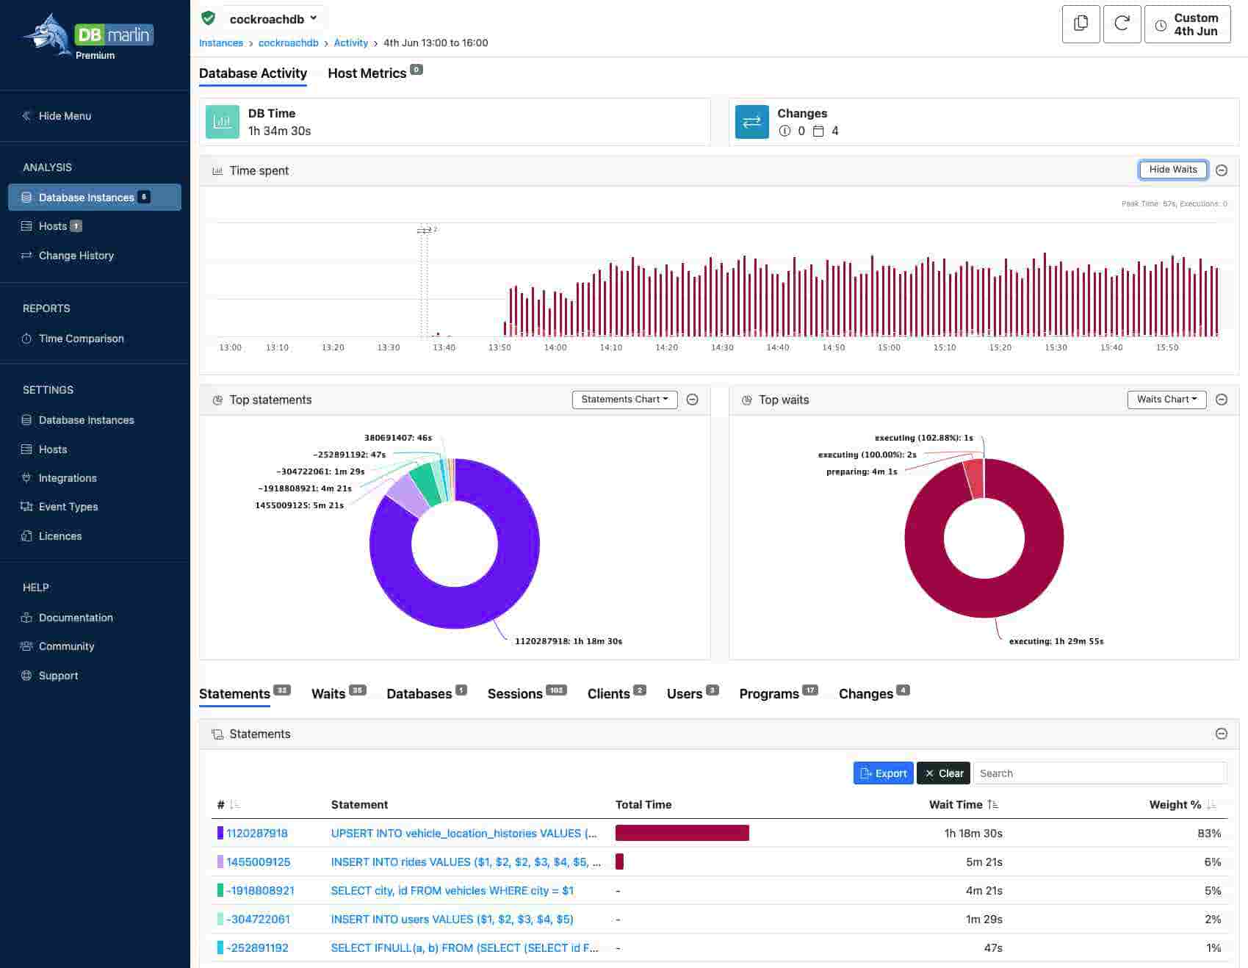1248x968 pixels.
Task: Open cockroachdb breadcrumb link
Action: [289, 43]
